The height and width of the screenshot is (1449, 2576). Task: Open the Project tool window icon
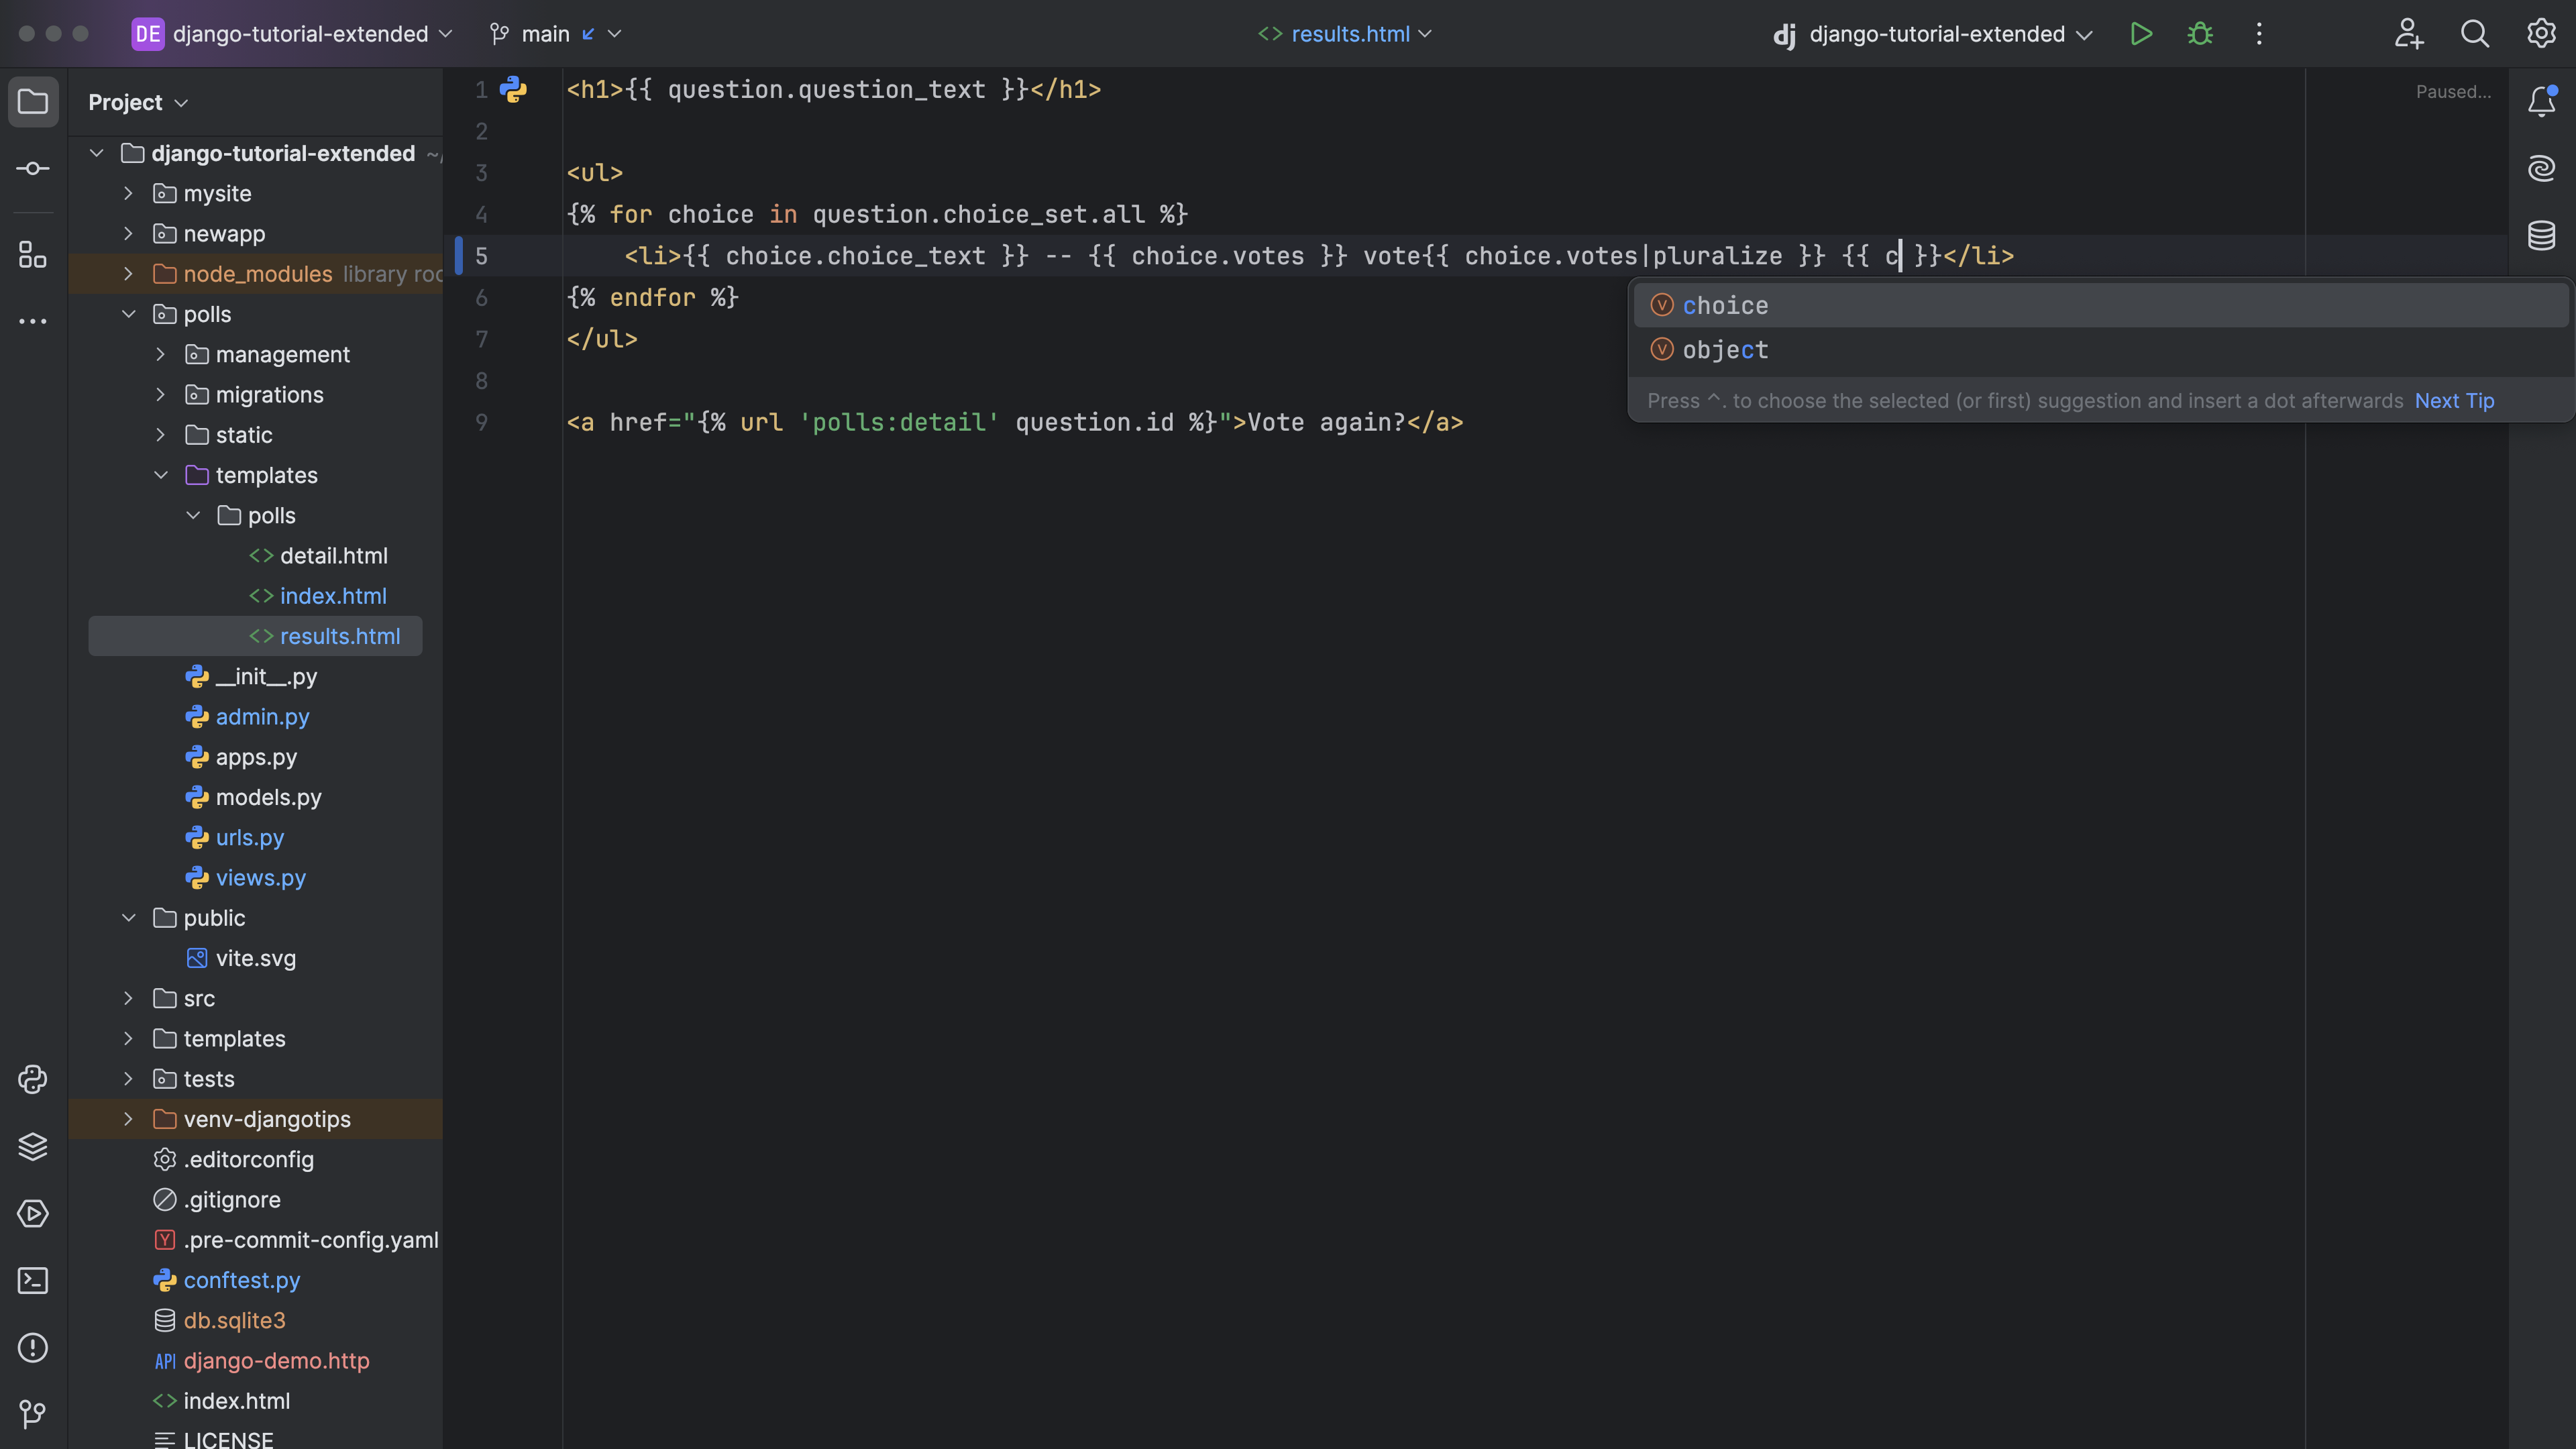(33, 102)
